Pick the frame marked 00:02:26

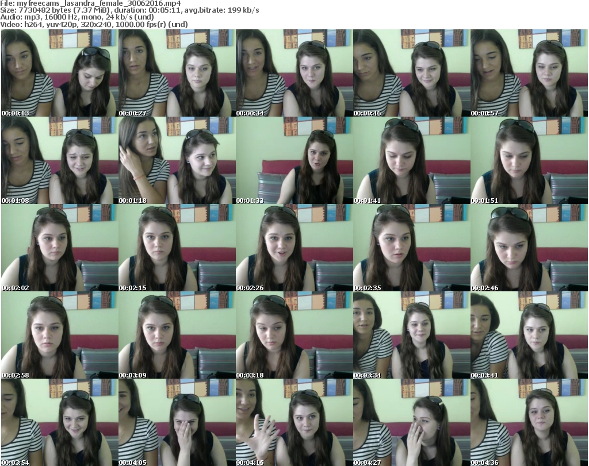pyautogui.click(x=294, y=248)
